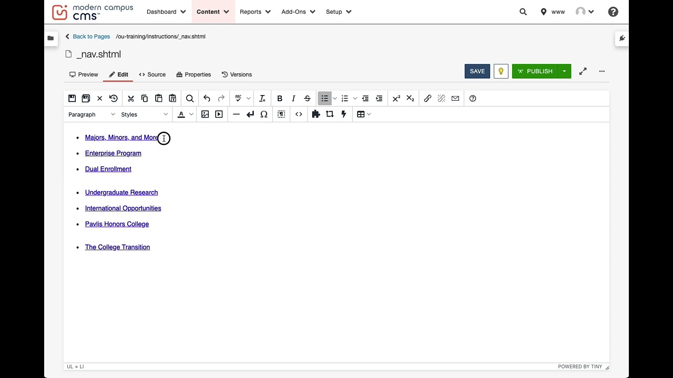Decrease indent with the outdent icon
Image resolution: width=673 pixels, height=378 pixels.
click(365, 98)
